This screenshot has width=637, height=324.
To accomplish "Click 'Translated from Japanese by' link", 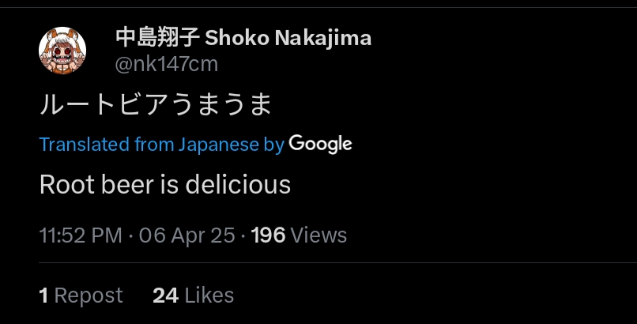I will [161, 145].
